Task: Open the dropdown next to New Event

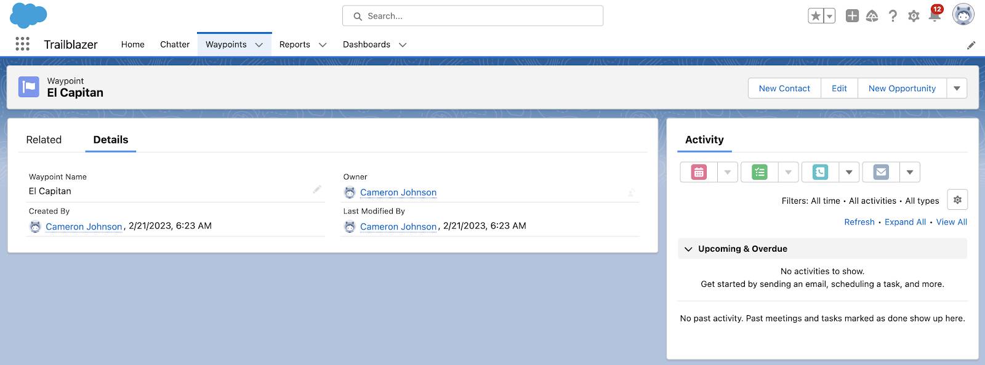Action: click(728, 172)
